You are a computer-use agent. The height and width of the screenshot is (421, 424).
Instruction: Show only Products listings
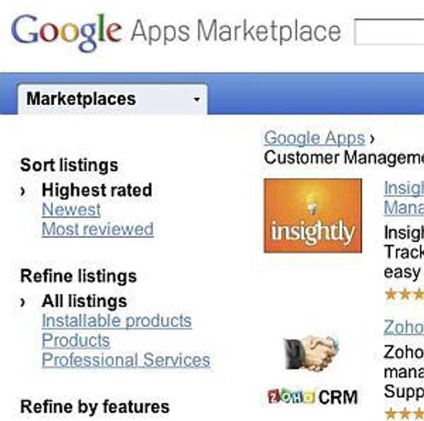(x=76, y=341)
